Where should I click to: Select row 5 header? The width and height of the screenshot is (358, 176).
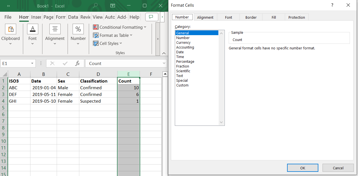pos(4,108)
